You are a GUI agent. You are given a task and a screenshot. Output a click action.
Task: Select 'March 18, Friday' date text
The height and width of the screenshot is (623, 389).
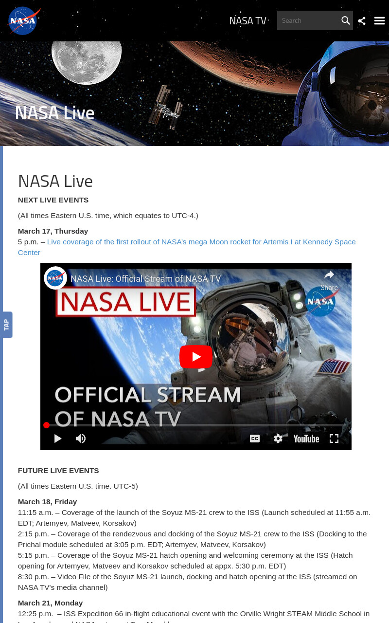(x=48, y=502)
